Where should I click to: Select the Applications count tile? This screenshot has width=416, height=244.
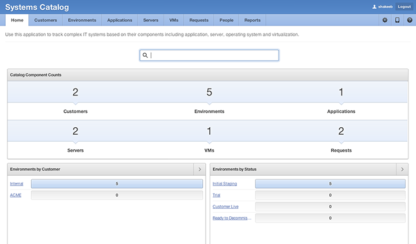point(341,100)
